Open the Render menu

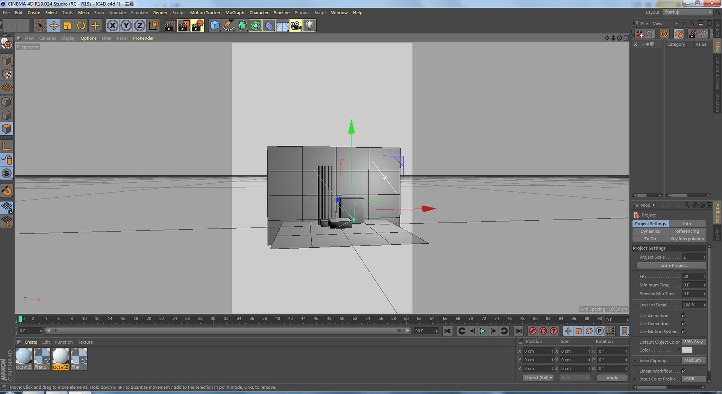click(x=160, y=12)
